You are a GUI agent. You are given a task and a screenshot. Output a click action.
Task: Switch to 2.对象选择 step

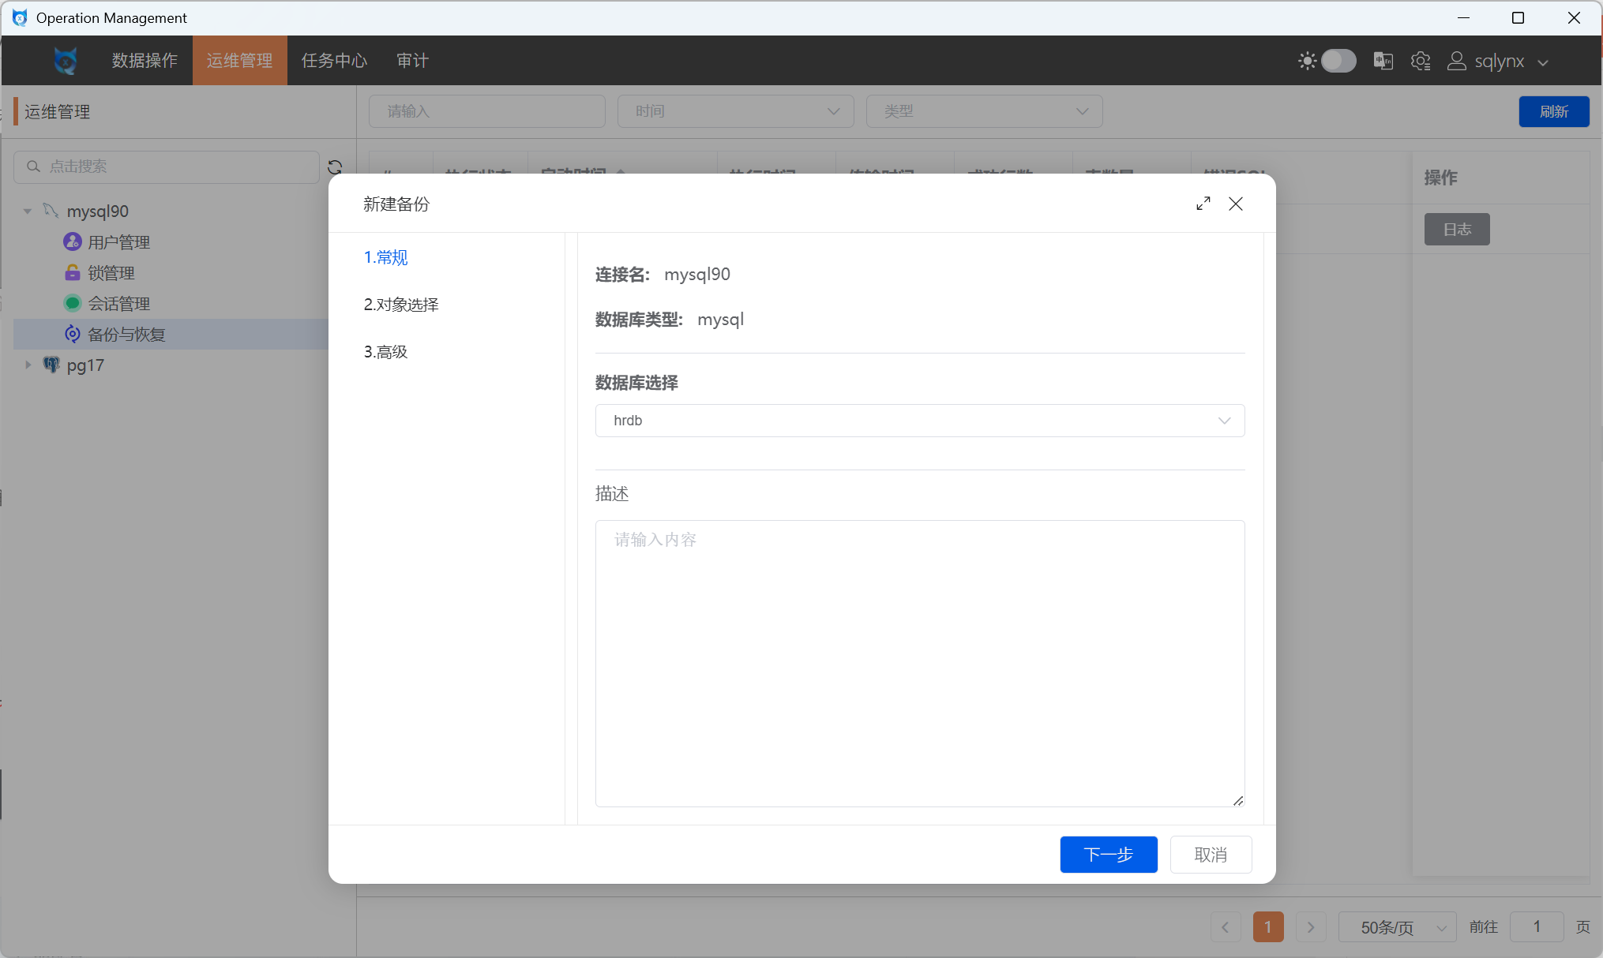[x=401, y=305]
